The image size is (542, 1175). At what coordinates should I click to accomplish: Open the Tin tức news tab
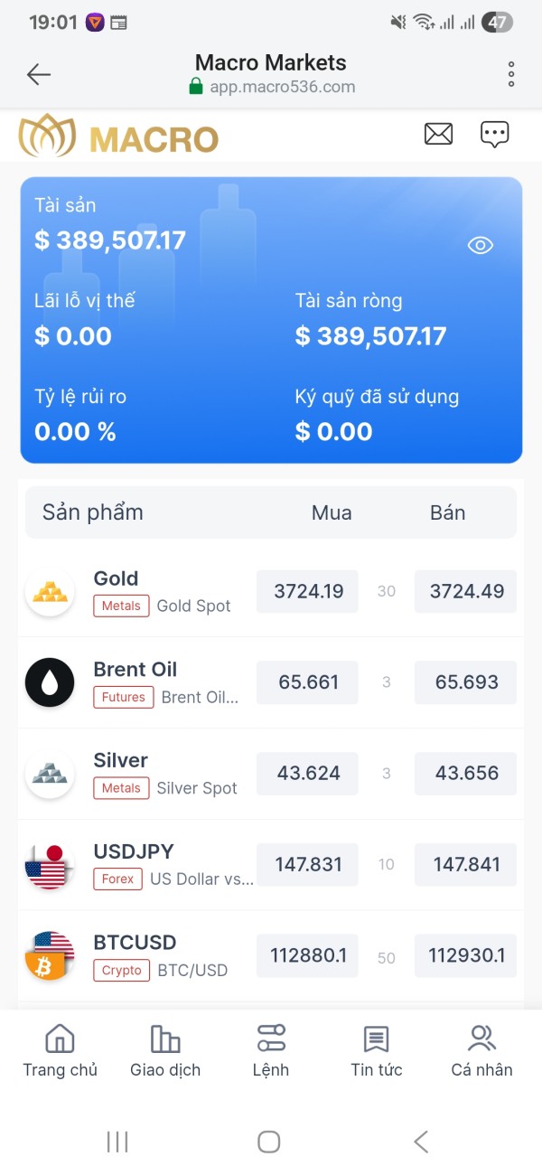376,1050
